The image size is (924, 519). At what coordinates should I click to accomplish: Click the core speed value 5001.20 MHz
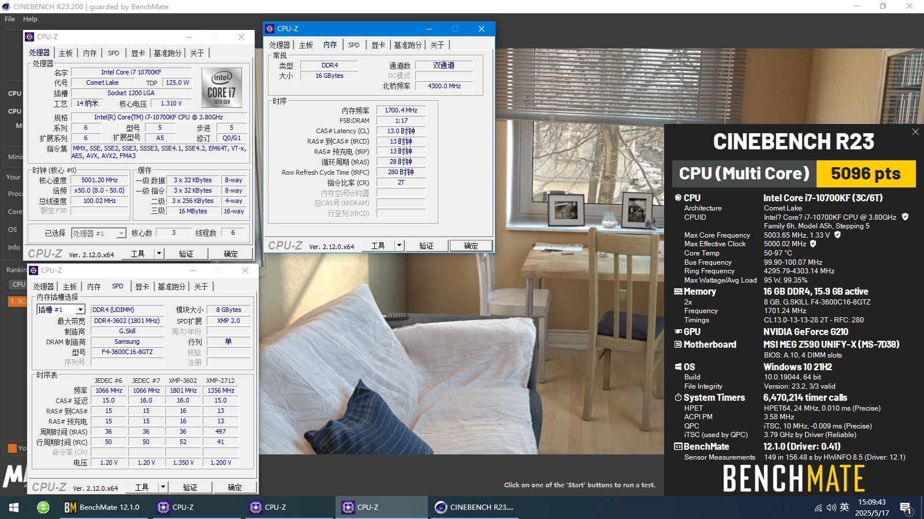pos(99,180)
